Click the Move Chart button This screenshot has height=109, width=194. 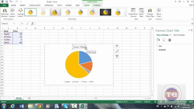coord(159,13)
